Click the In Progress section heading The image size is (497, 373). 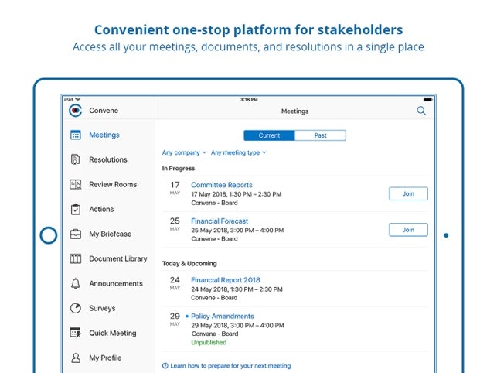179,169
